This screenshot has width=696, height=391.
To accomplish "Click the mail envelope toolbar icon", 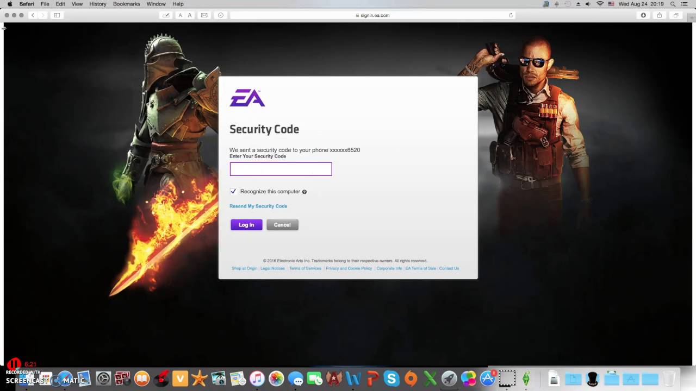I will (x=204, y=15).
